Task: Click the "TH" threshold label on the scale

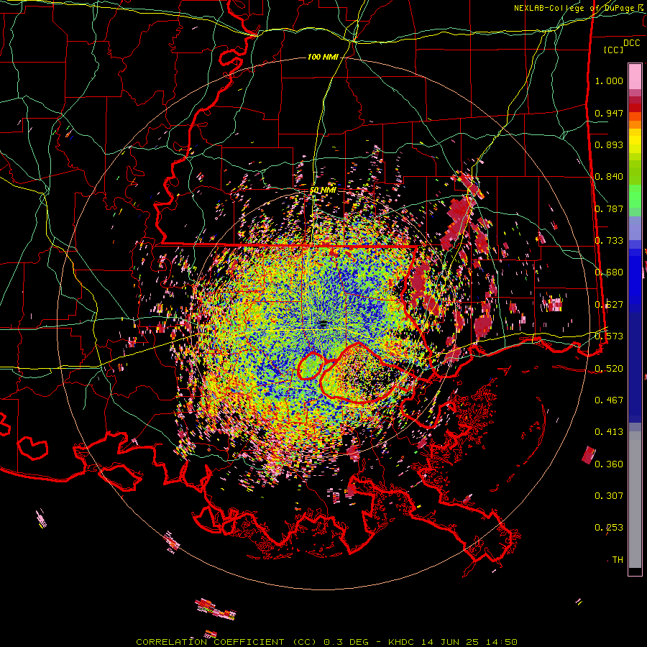Action: (618, 559)
